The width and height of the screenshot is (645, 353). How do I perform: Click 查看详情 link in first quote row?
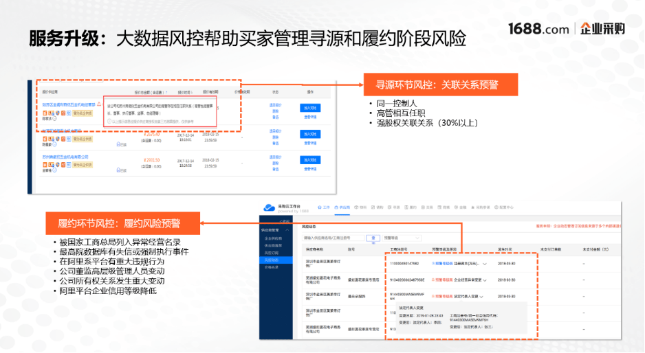[310, 117]
